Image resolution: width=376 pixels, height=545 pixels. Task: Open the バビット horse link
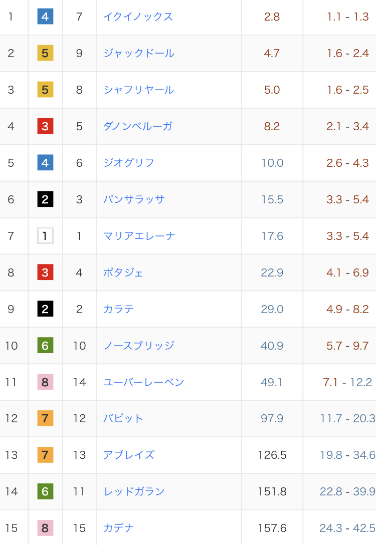tap(123, 418)
